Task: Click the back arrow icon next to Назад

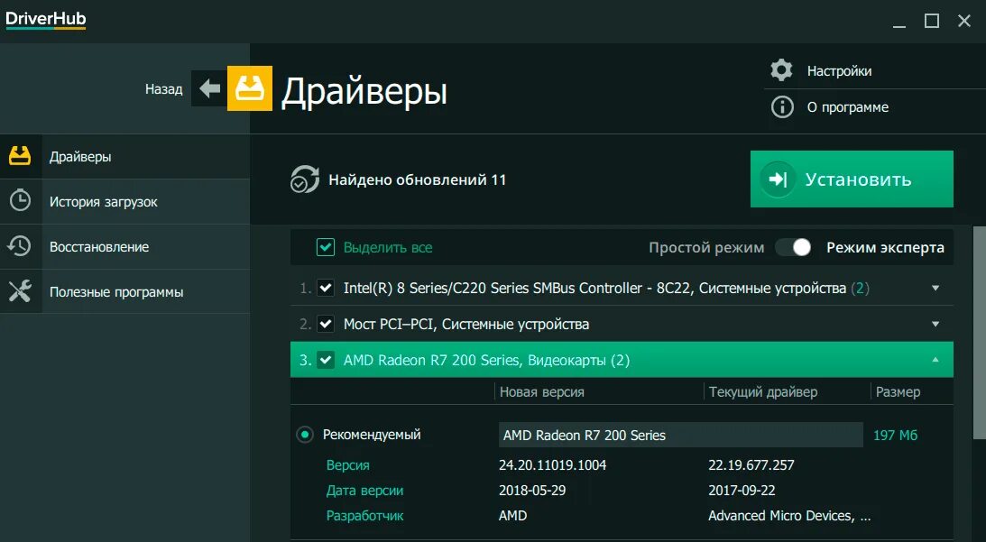Action: pyautogui.click(x=209, y=88)
